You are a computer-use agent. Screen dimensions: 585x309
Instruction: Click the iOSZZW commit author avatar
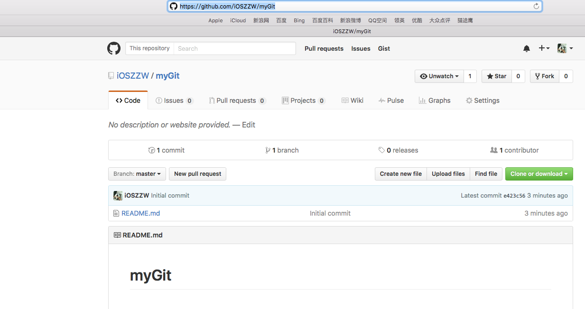pyautogui.click(x=118, y=195)
